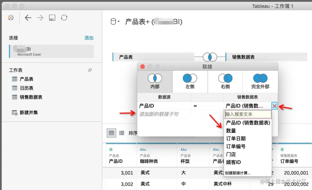This screenshot has width=312, height=190.
Task: Click the 杯型 column header
Action: (185, 161)
